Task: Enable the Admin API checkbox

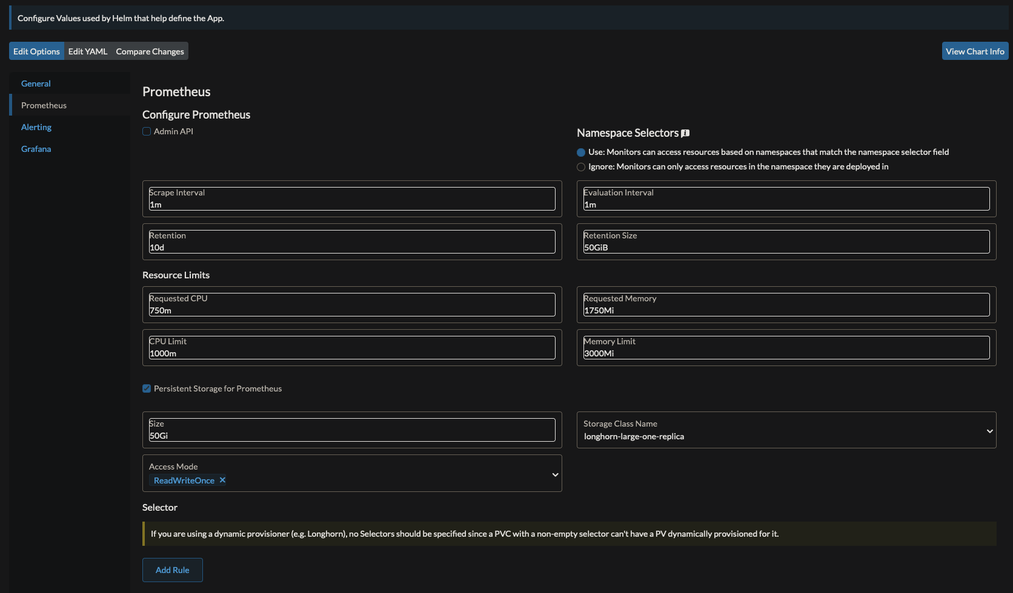Action: coord(146,131)
